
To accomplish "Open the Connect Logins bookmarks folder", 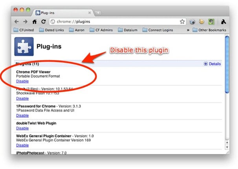I will [x=158, y=30].
